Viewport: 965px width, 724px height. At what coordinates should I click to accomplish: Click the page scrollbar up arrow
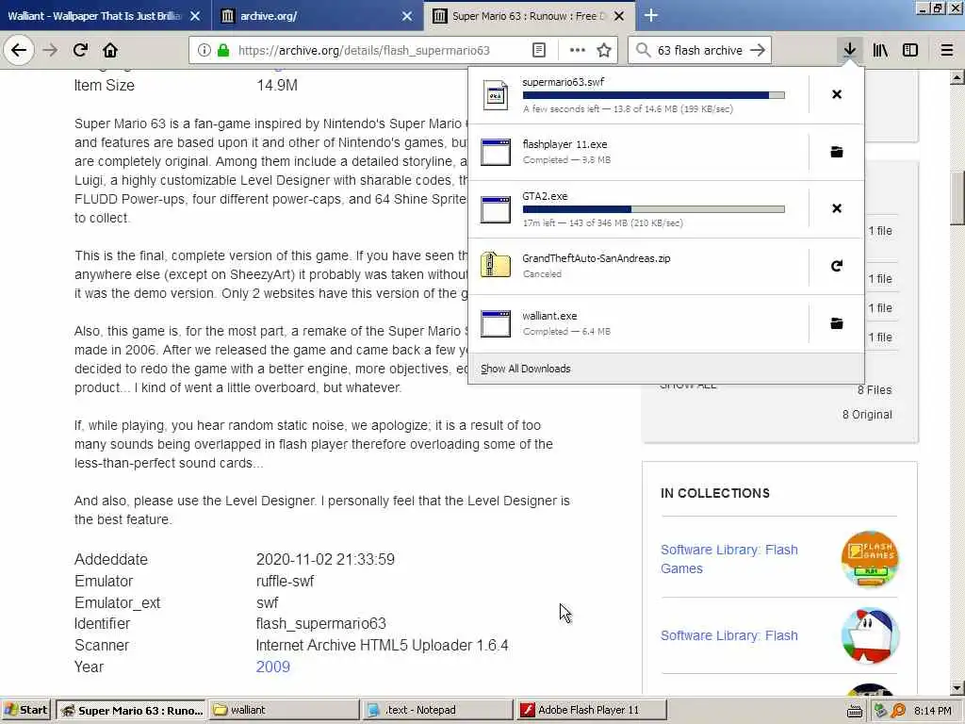[957, 77]
